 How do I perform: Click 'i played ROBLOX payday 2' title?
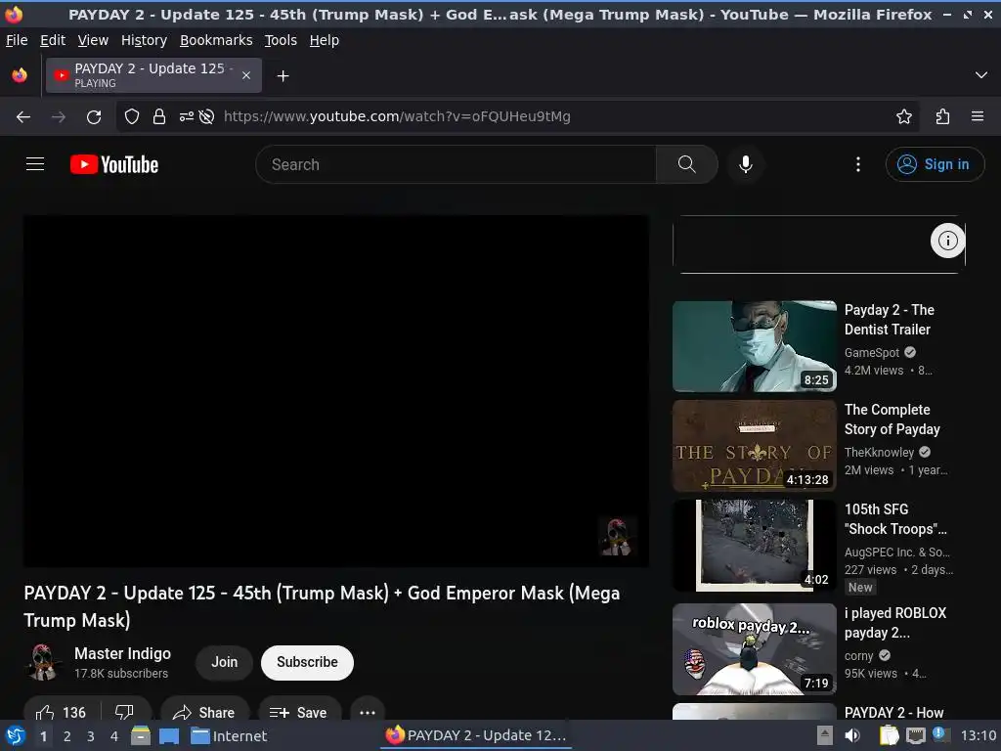coord(895,623)
